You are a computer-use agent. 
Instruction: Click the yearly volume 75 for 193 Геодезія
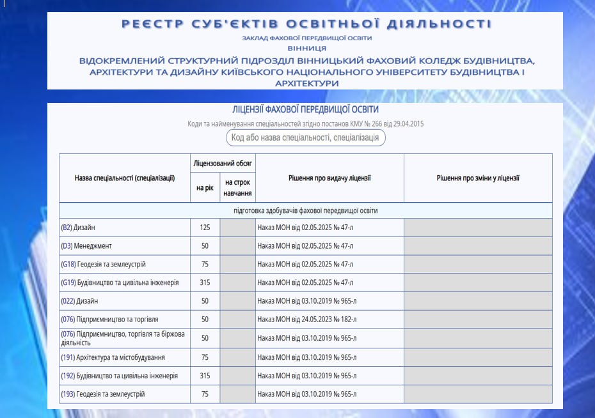[205, 394]
